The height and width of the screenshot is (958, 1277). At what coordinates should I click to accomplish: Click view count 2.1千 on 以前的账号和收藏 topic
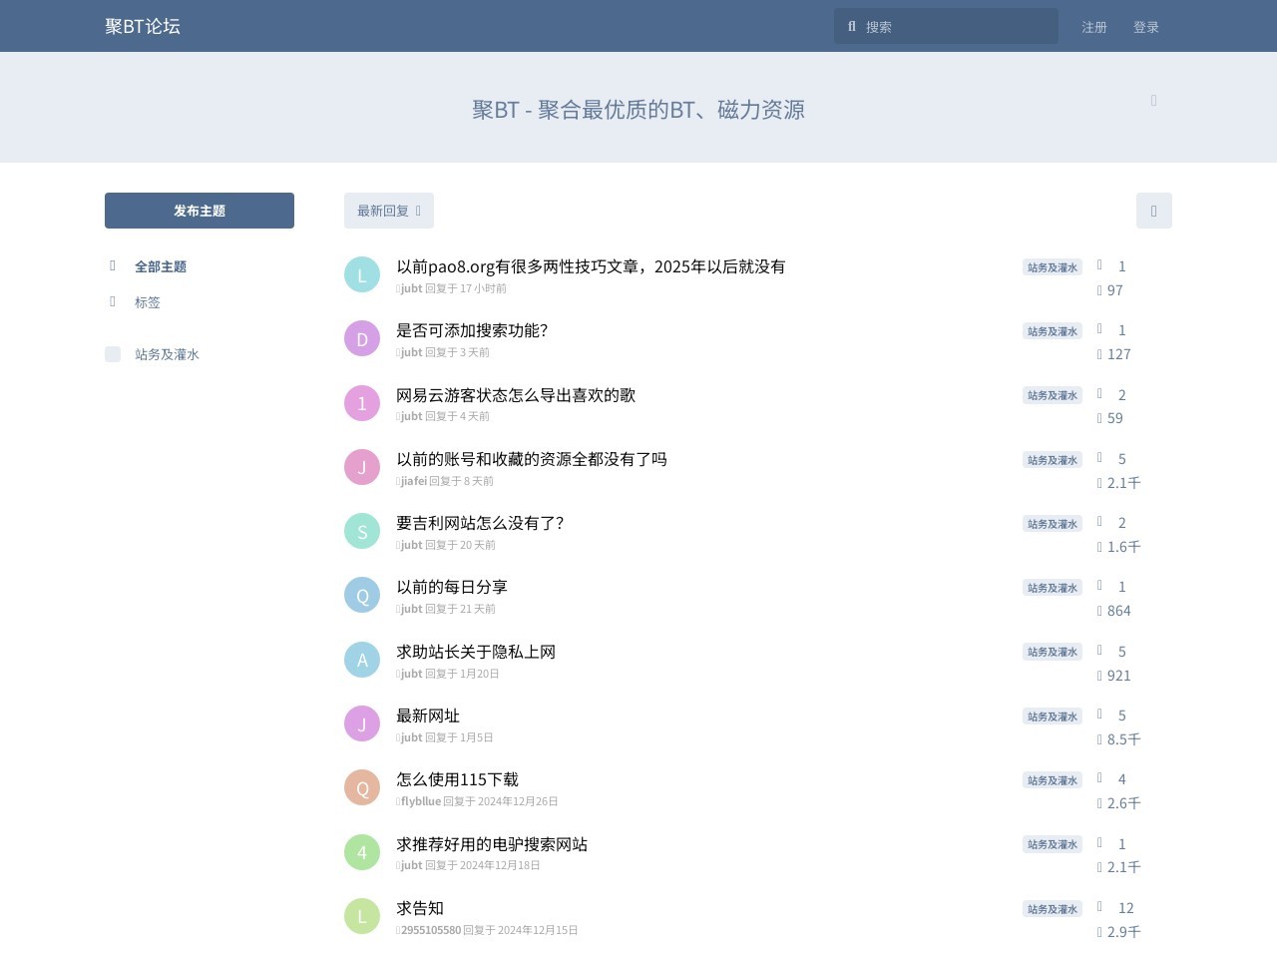tap(1118, 483)
